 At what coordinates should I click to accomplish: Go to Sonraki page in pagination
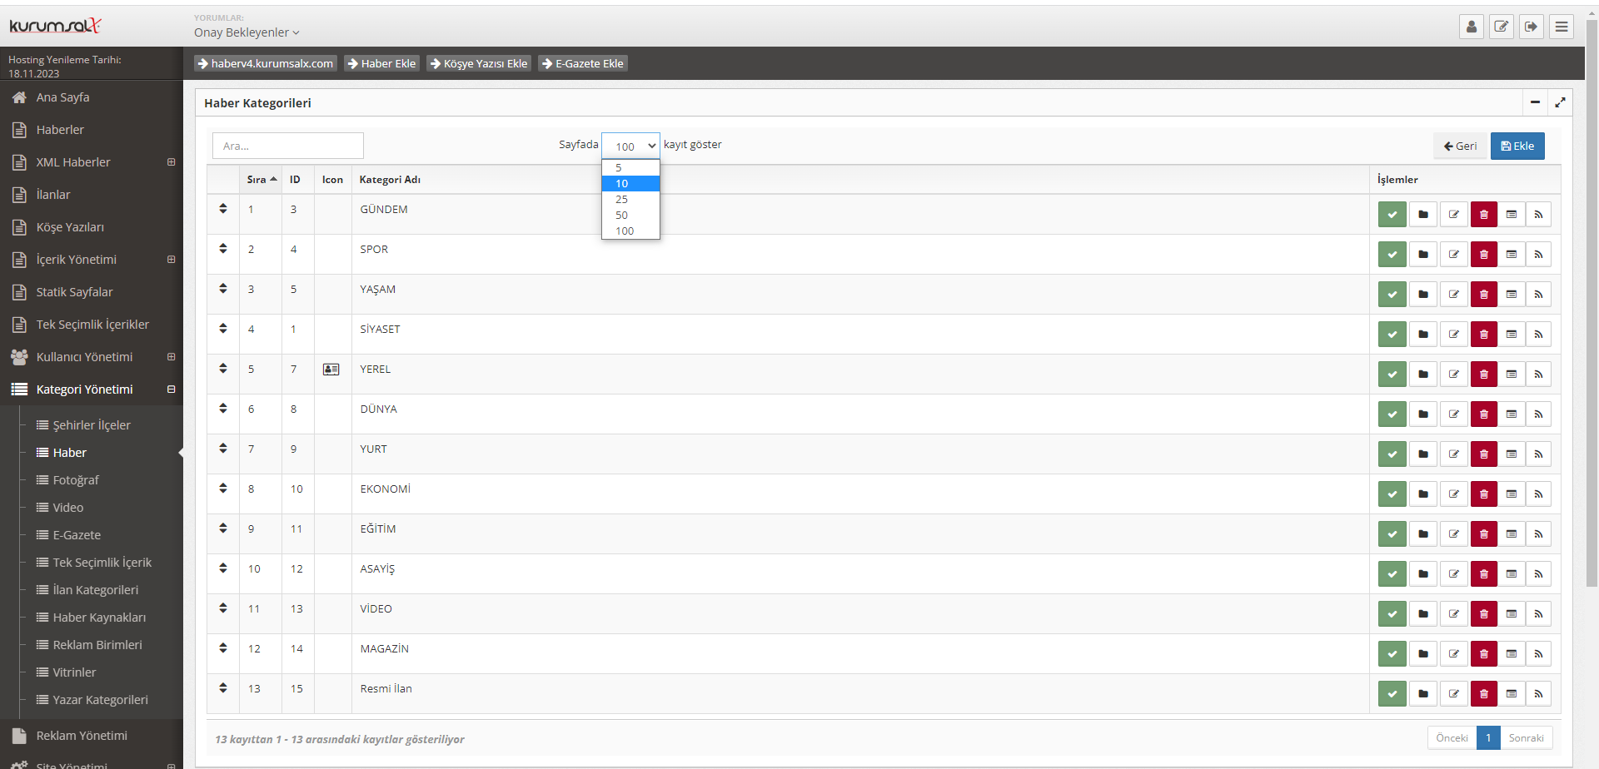(1526, 738)
